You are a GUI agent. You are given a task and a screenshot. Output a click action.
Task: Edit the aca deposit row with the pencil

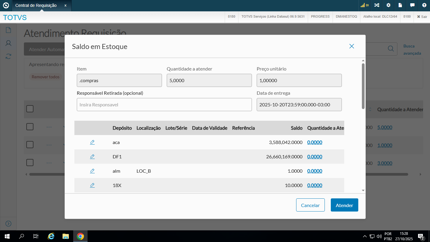pos(92,142)
